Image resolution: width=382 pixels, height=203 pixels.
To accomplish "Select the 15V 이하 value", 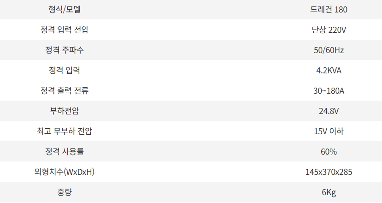I will point(329,131).
